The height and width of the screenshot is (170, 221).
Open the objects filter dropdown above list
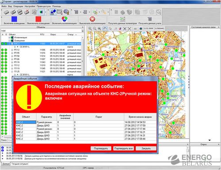click(83, 31)
